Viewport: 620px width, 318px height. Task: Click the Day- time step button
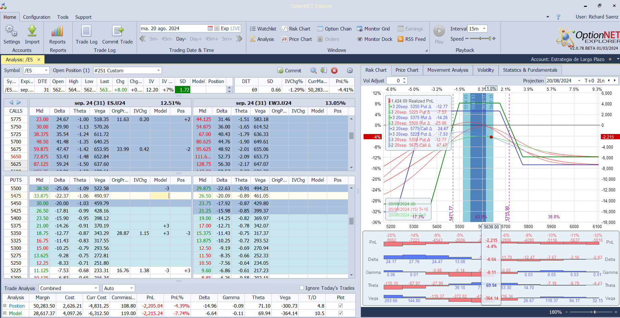pos(181,39)
